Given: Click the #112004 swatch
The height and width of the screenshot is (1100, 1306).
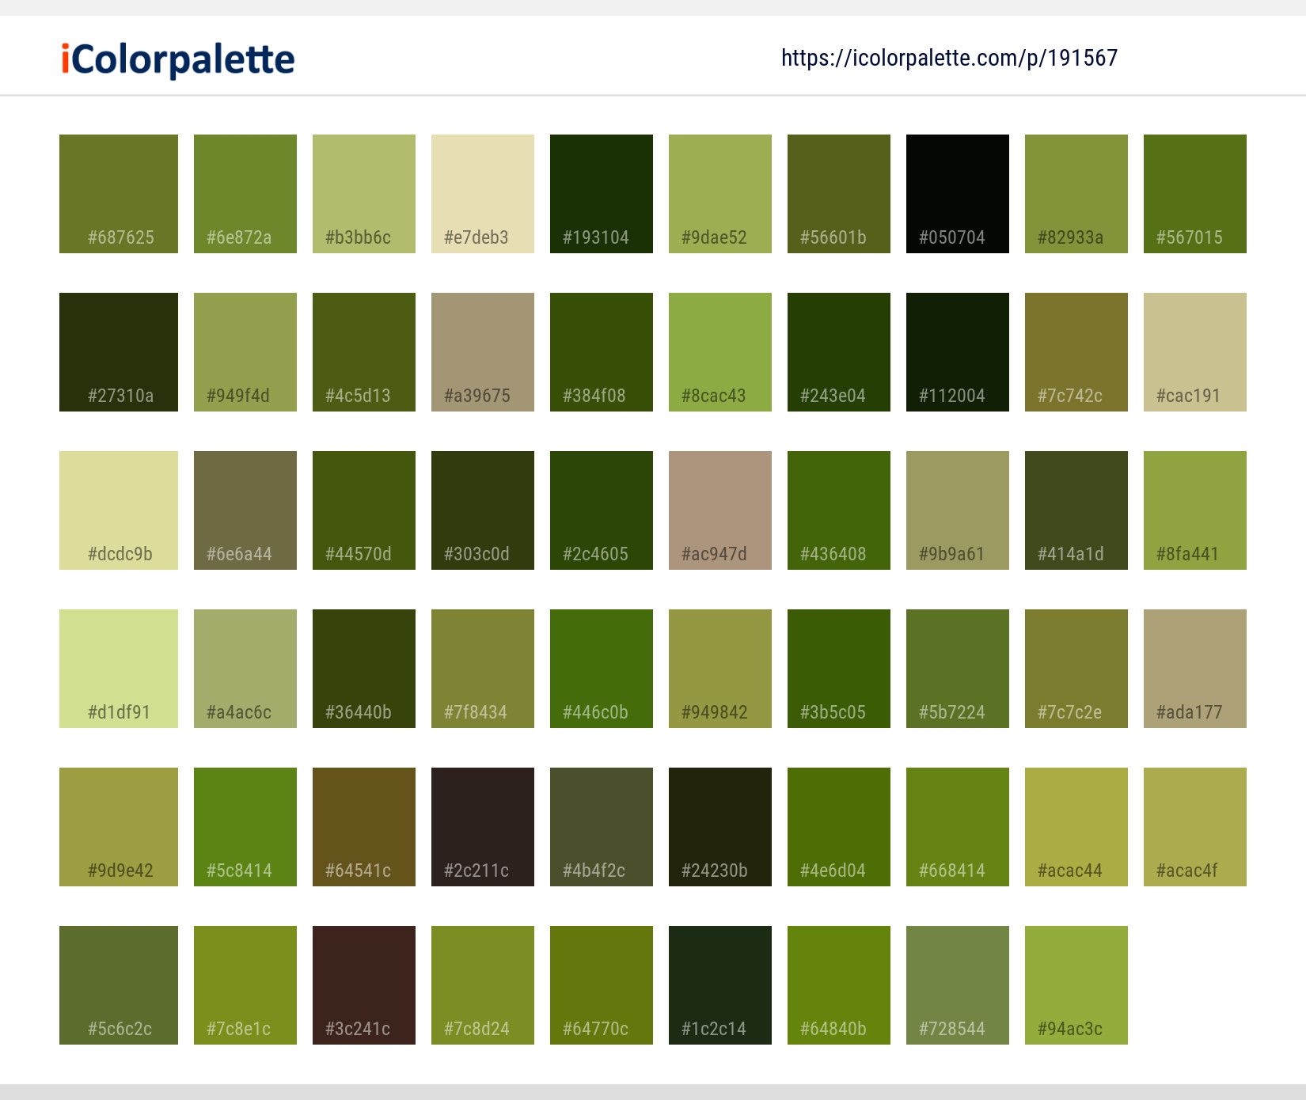Looking at the screenshot, I should point(958,352).
